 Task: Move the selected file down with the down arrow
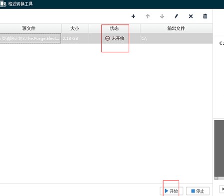click(162, 16)
